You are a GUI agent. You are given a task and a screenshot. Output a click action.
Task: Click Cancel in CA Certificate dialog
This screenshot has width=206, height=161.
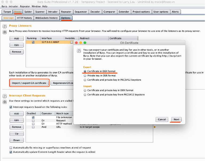coord(162,119)
